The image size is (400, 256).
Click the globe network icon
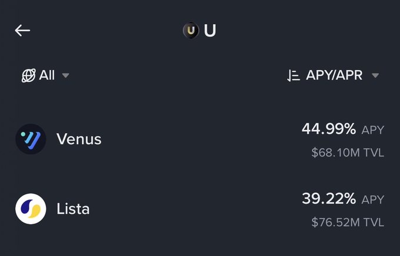(x=28, y=75)
